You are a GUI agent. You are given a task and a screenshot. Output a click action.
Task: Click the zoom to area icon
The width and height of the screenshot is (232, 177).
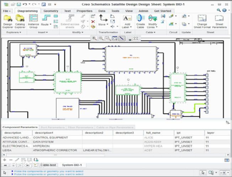point(108,38)
